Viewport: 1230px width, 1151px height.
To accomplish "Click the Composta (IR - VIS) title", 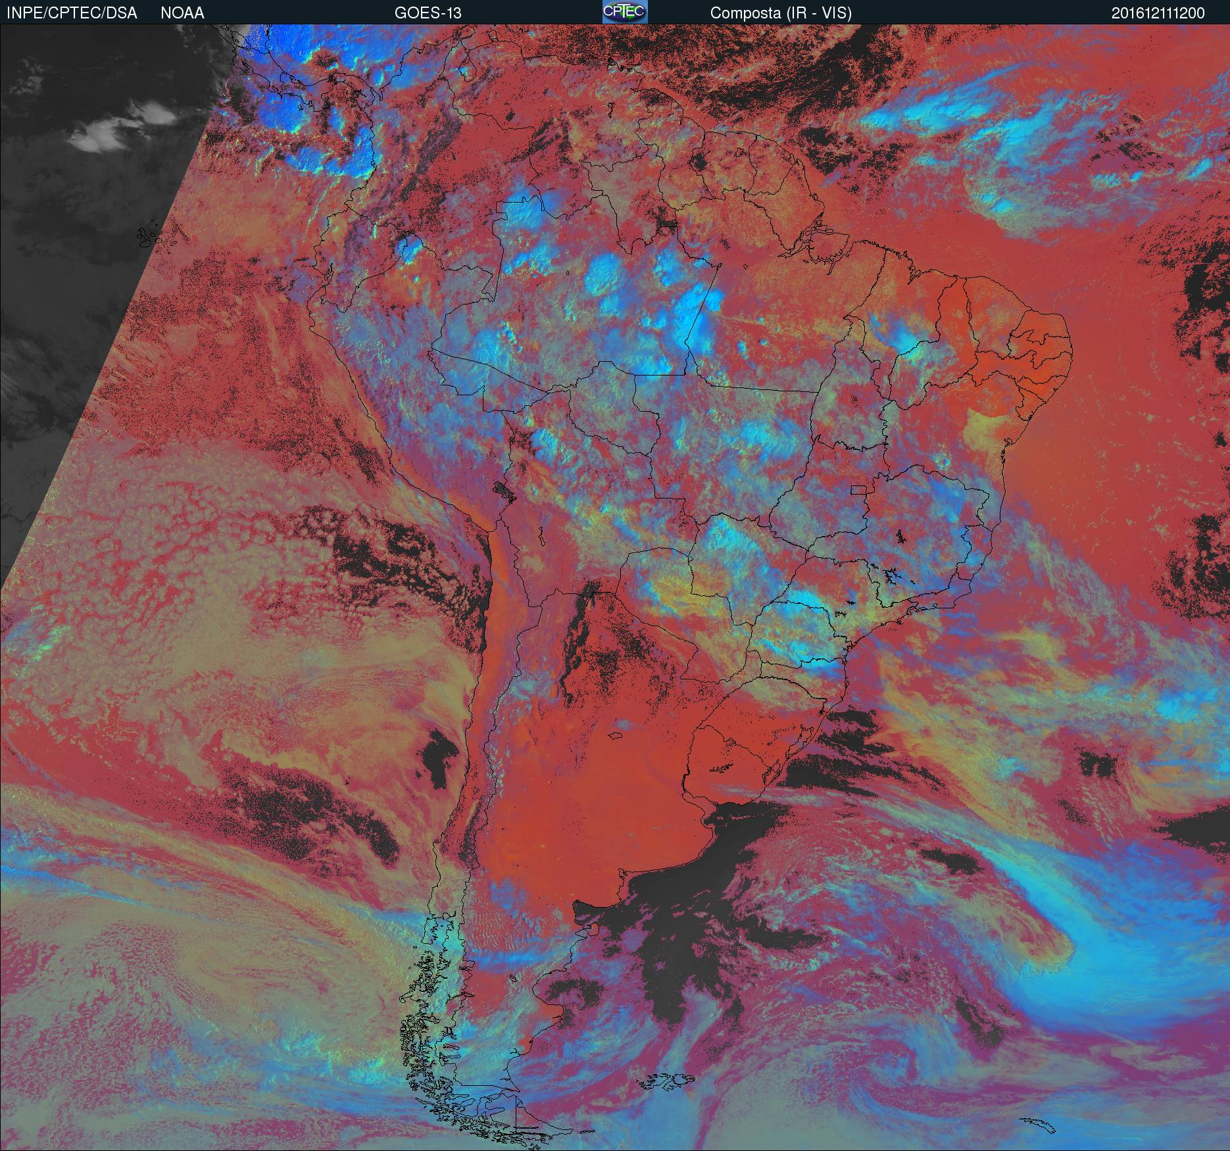I will pyautogui.click(x=781, y=13).
